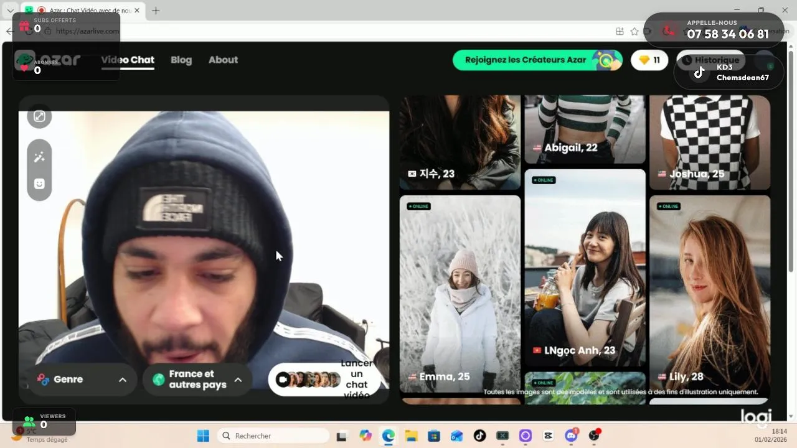Click the gem balance showing 11
Image resolution: width=797 pixels, height=448 pixels.
(x=649, y=60)
